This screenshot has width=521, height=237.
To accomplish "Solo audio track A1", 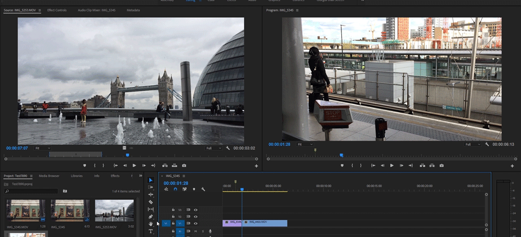I will coord(203,231).
